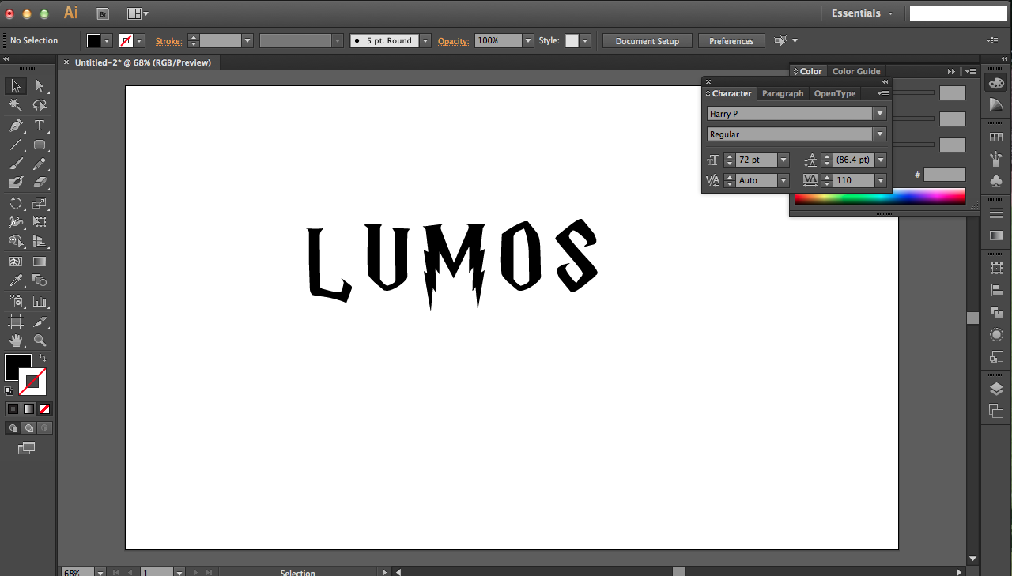Select the Symbol Sprayer tool
The image size is (1012, 576).
pos(16,301)
